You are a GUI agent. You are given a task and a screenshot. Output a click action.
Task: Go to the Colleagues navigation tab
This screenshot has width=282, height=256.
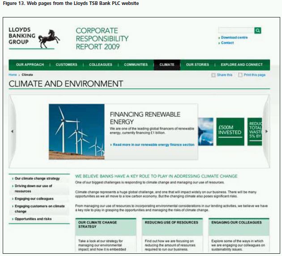pos(101,65)
